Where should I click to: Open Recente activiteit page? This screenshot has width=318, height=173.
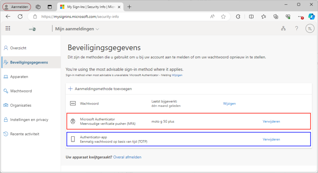coord(25,134)
